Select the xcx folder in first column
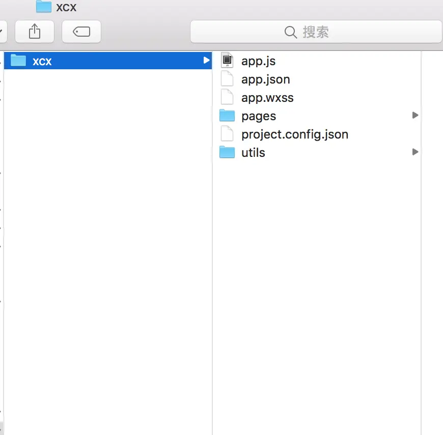Image resolution: width=443 pixels, height=435 pixels. [x=108, y=61]
